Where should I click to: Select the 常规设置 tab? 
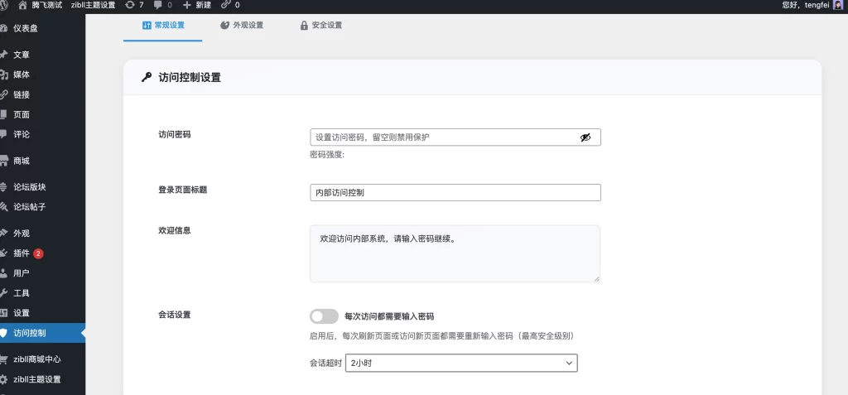pyautogui.click(x=162, y=26)
